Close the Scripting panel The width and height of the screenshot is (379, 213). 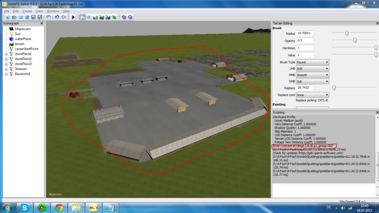click(377, 113)
